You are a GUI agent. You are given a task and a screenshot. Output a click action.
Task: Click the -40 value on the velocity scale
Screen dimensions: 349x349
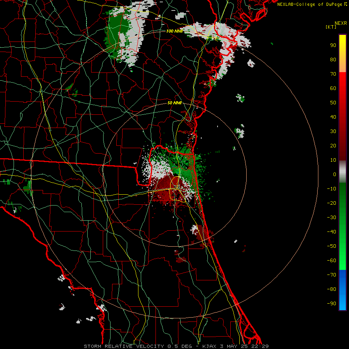(332, 232)
